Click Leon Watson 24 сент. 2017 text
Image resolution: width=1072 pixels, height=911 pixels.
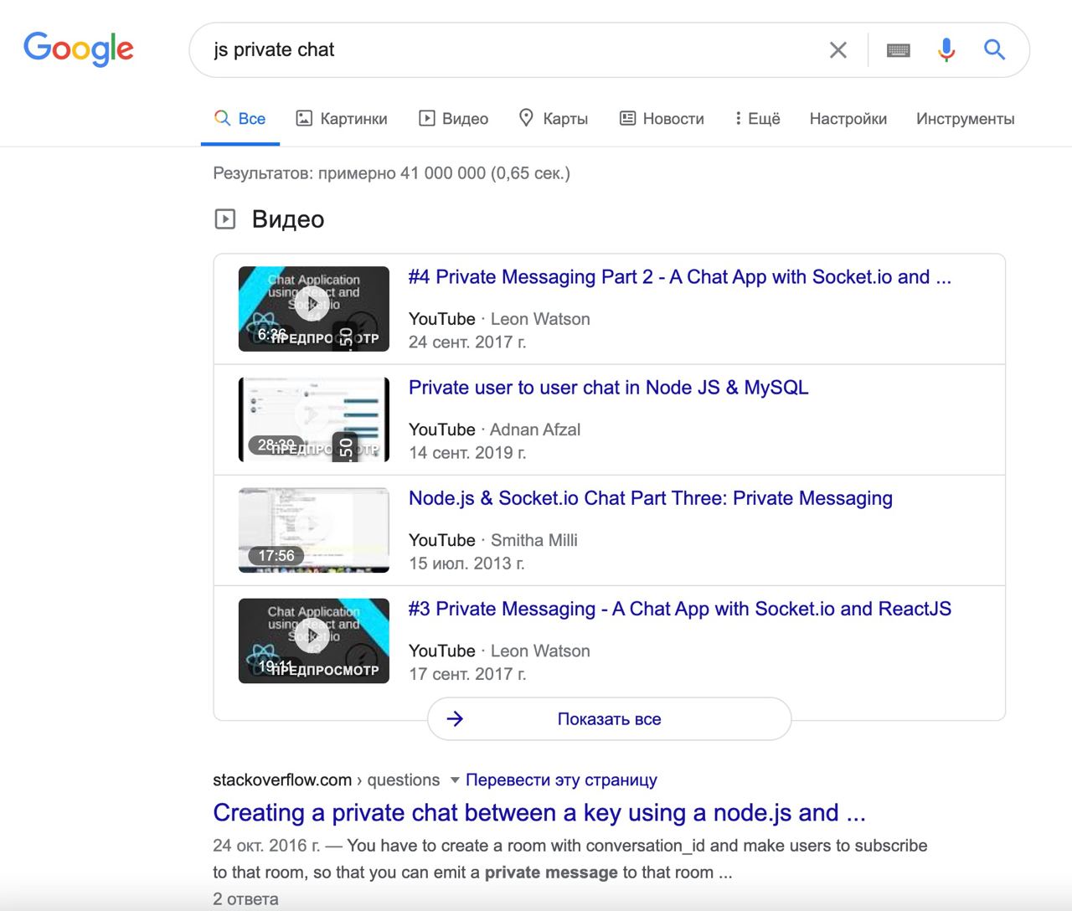point(499,331)
